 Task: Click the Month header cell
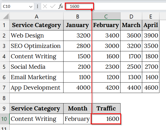click(77, 108)
